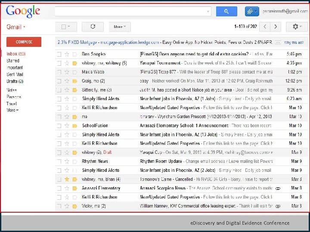This screenshot has height=232, width=310.
Task: Toggle importance marker on whitney Draft email
Action: tap(74, 153)
